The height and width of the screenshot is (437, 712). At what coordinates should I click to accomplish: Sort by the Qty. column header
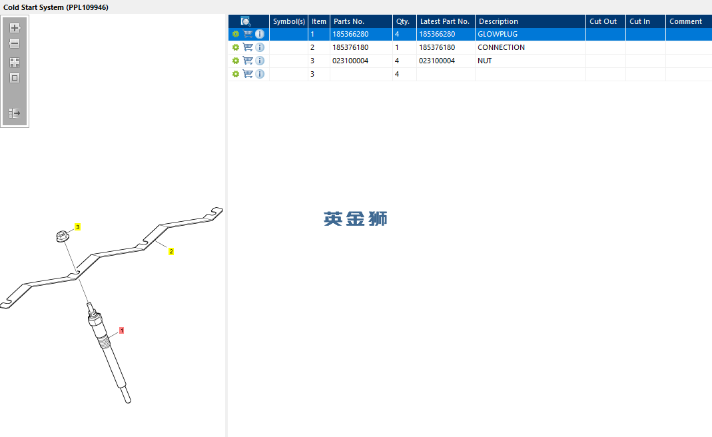404,21
